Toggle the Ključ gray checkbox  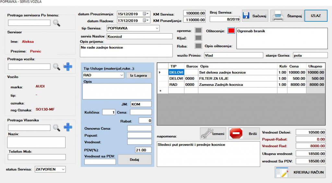click(198, 38)
